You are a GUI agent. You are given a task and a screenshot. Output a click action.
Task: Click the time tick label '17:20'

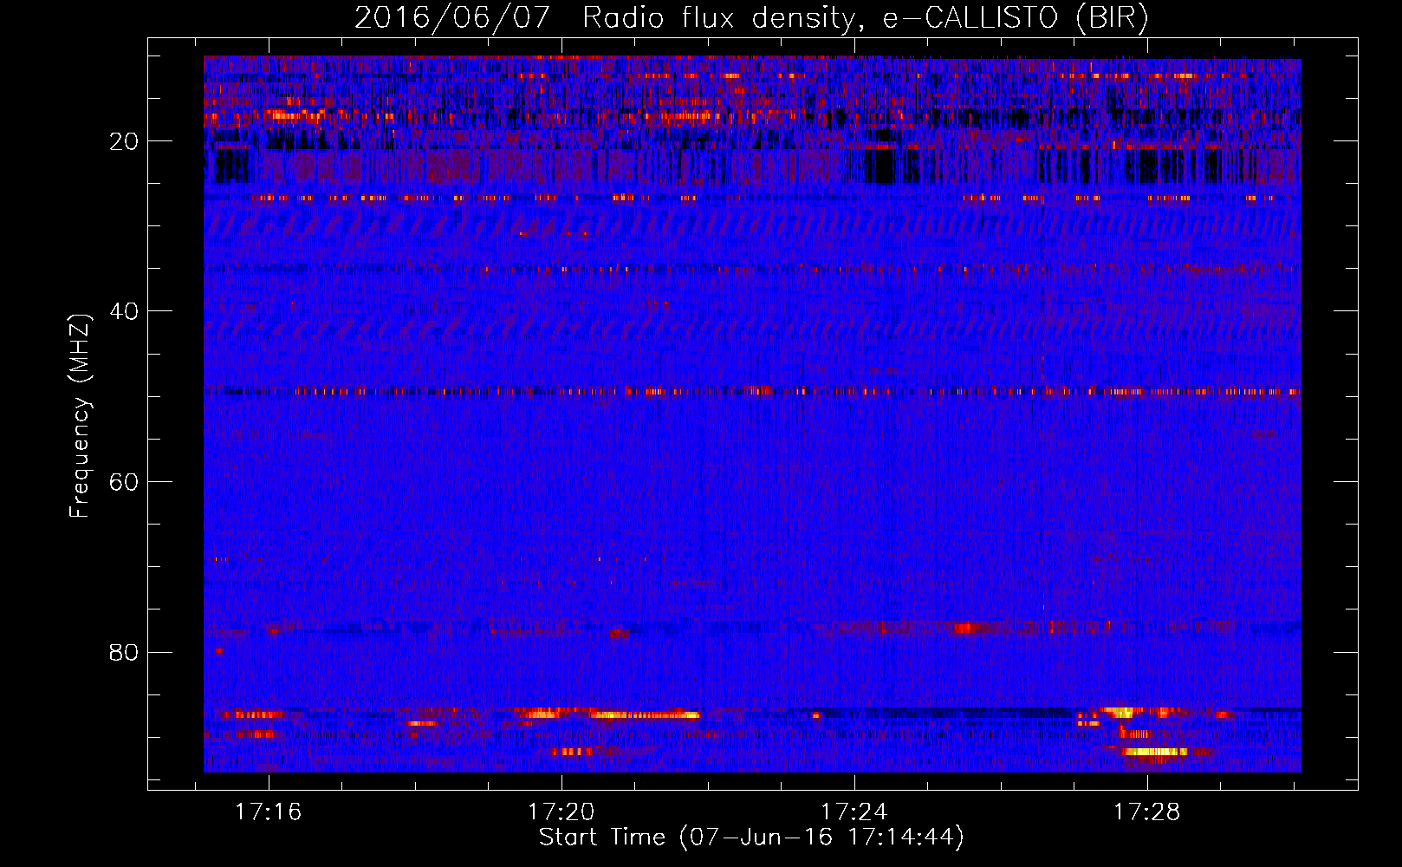(x=561, y=812)
